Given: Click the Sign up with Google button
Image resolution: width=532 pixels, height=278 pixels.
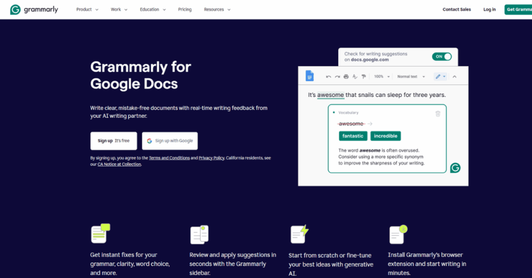Looking at the screenshot, I should tap(169, 141).
